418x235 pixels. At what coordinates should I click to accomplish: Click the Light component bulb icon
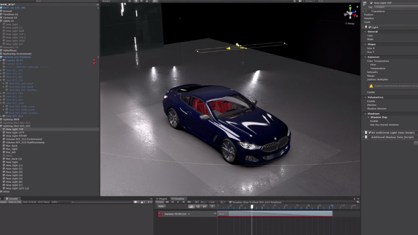[x=366, y=27]
